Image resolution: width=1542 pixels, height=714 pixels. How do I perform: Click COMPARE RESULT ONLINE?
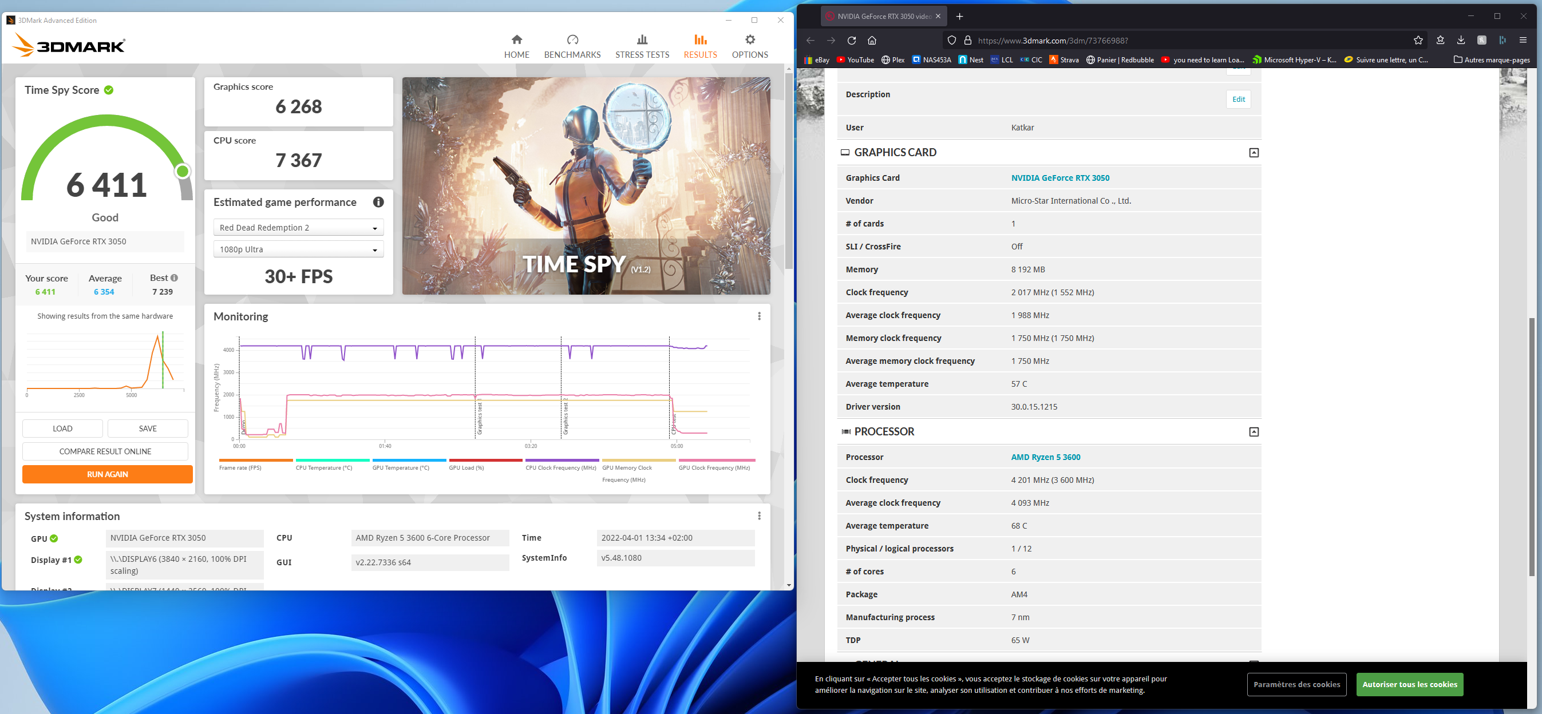point(105,451)
